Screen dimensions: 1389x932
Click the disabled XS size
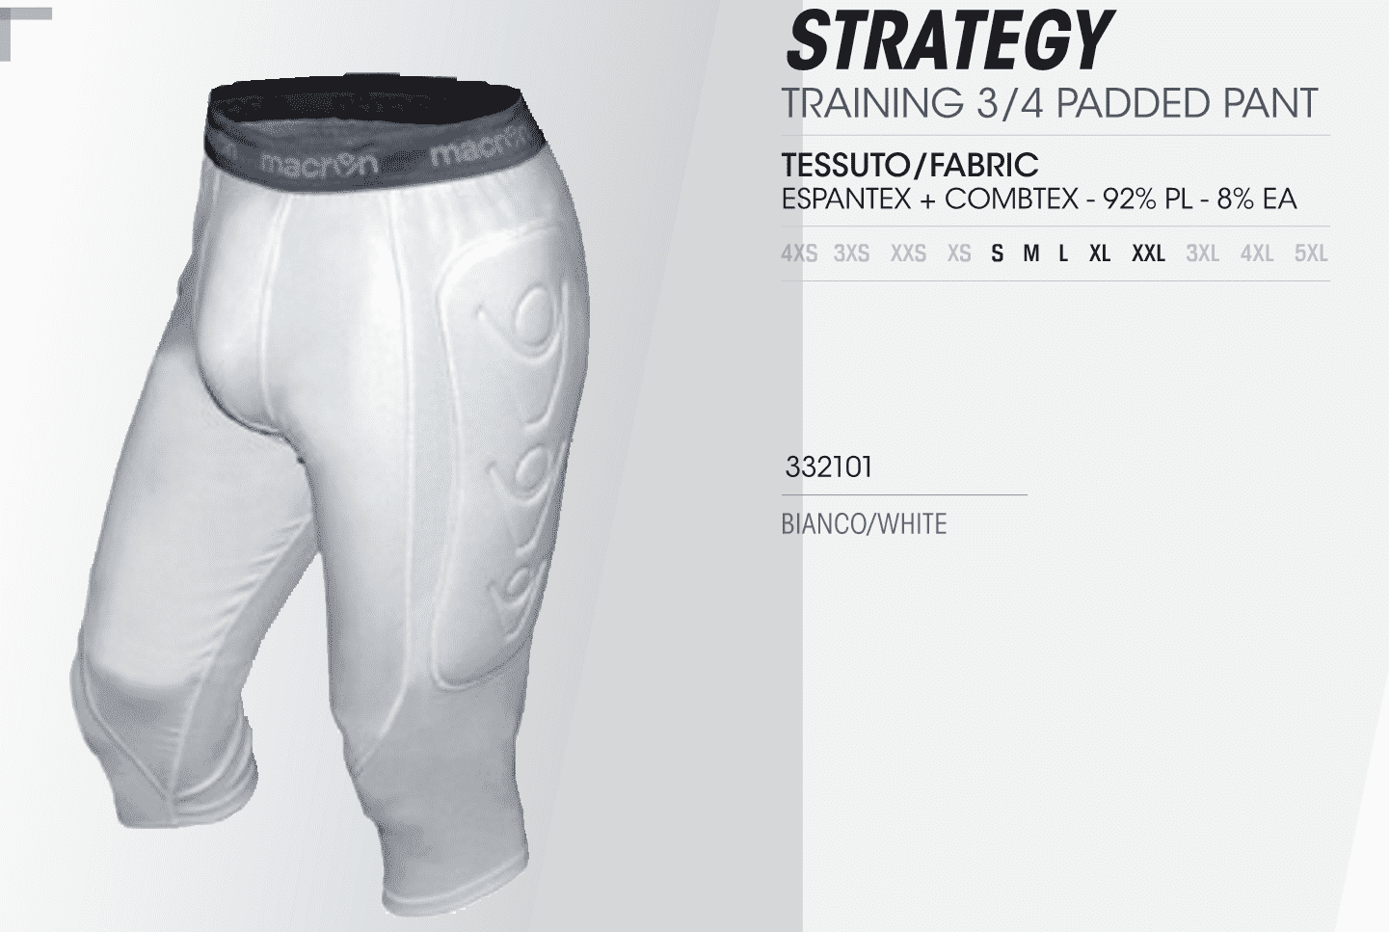[959, 253]
